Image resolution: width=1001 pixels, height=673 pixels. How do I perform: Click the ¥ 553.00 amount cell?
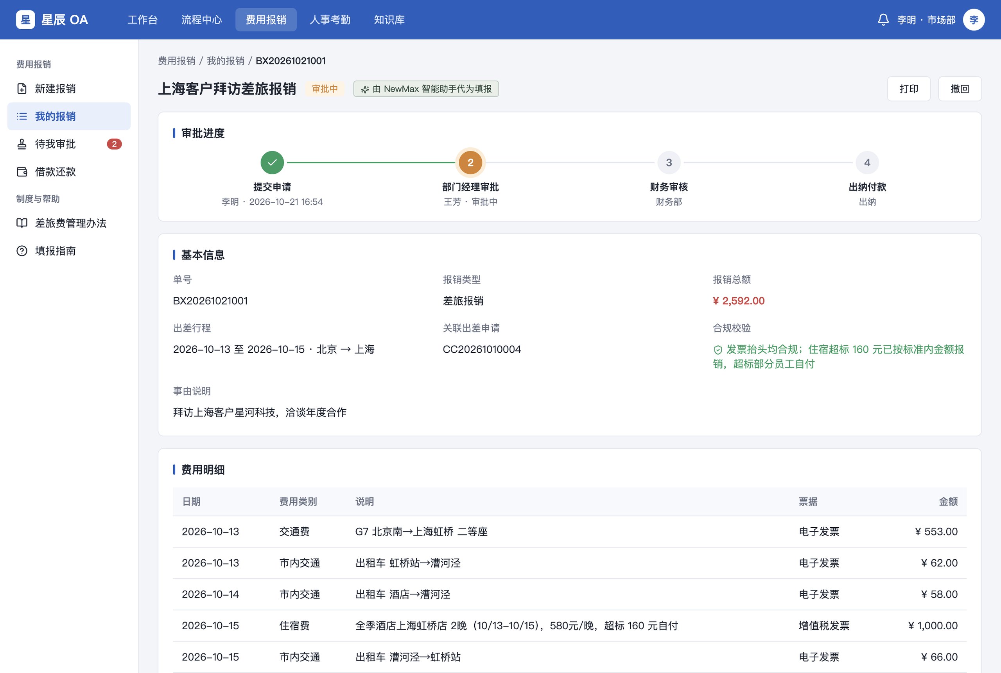(936, 532)
